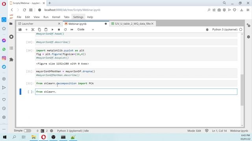Open table of contents sidebar icon

[11, 48]
